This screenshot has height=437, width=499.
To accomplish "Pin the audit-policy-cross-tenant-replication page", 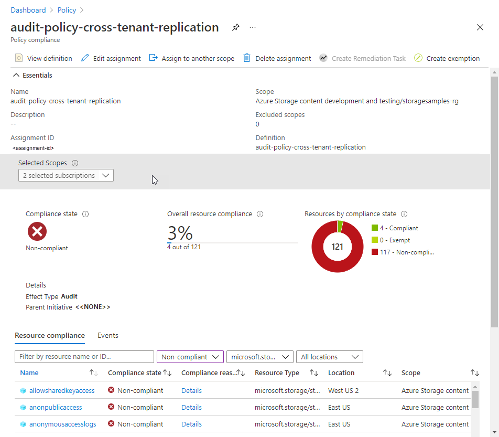I will pyautogui.click(x=235, y=27).
